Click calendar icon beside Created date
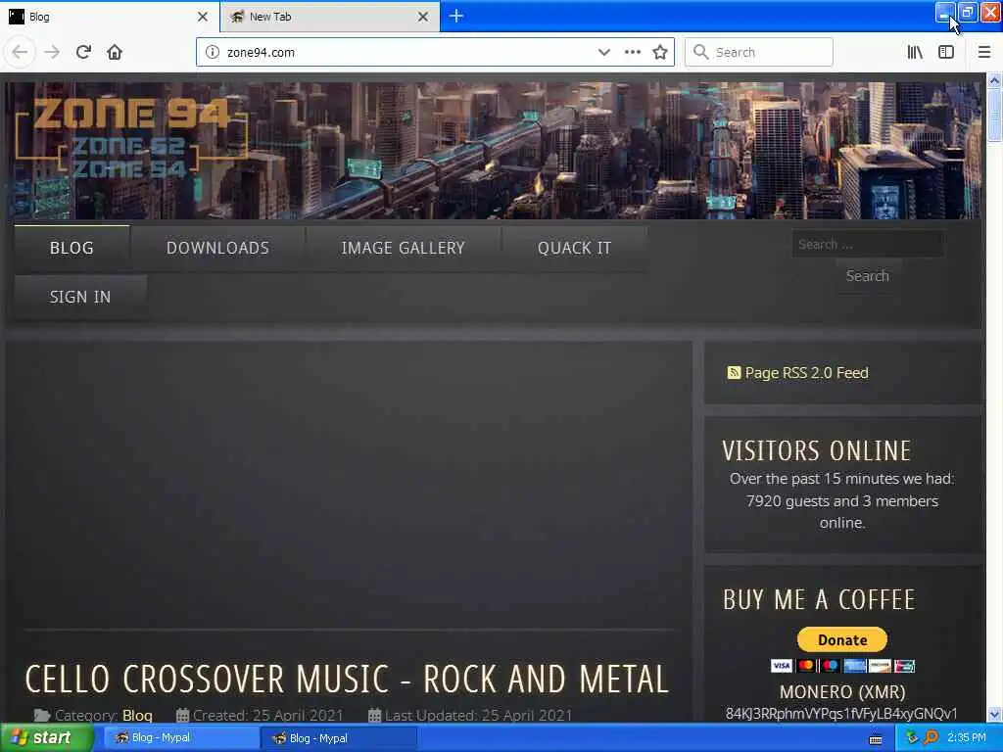 click(x=183, y=715)
